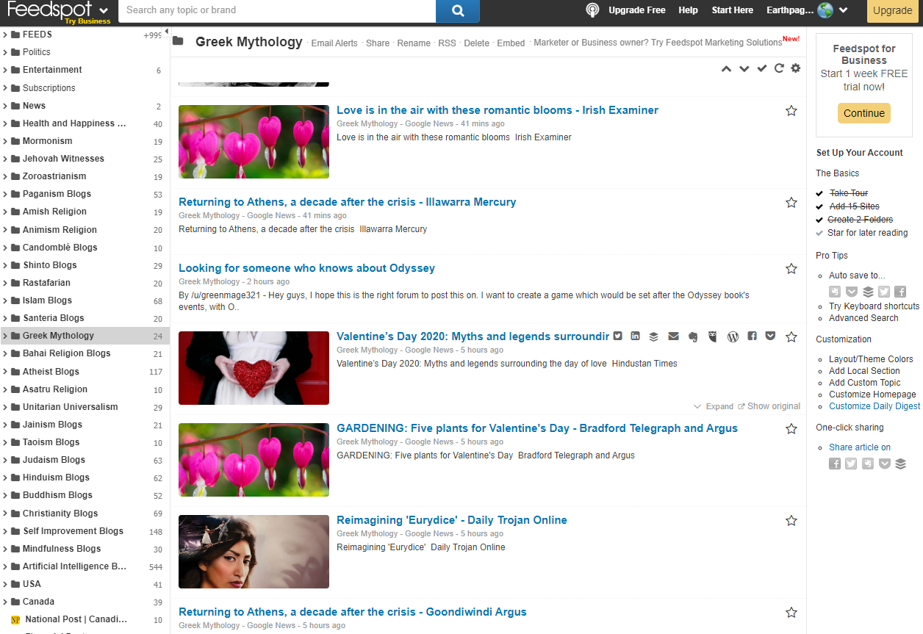The width and height of the screenshot is (923, 634).
Task: Open the account dropdown chevron
Action: [844, 10]
